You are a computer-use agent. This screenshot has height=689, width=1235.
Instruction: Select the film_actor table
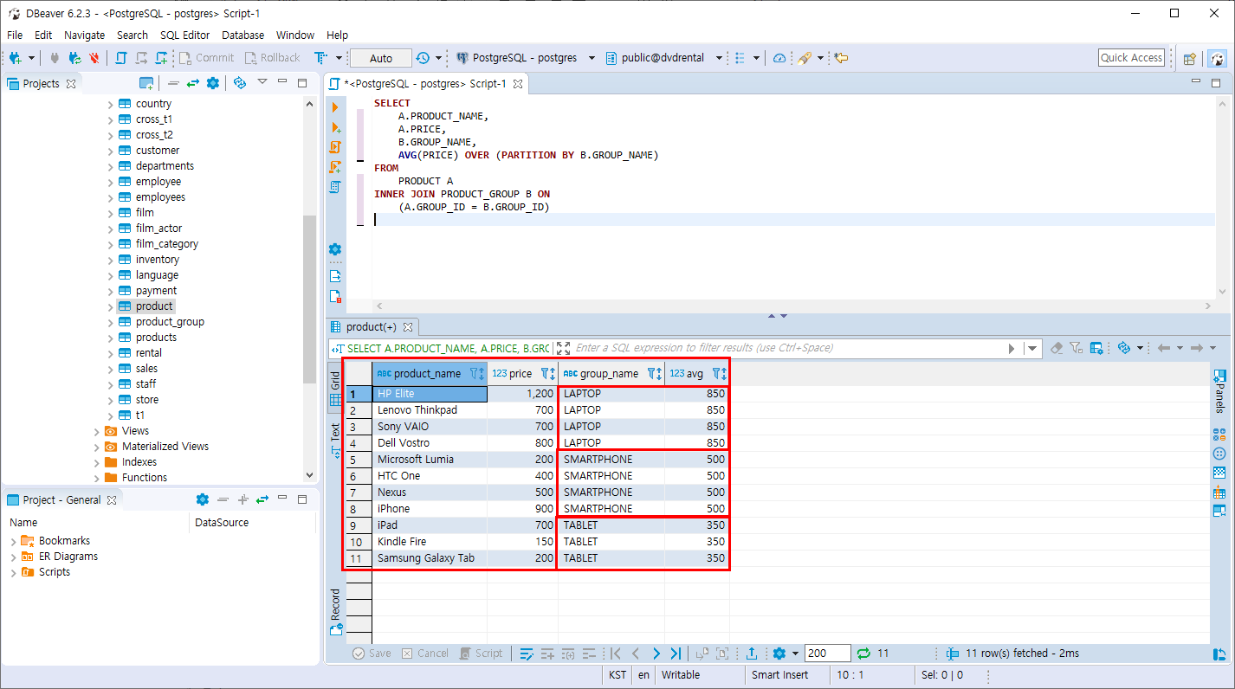tap(158, 229)
